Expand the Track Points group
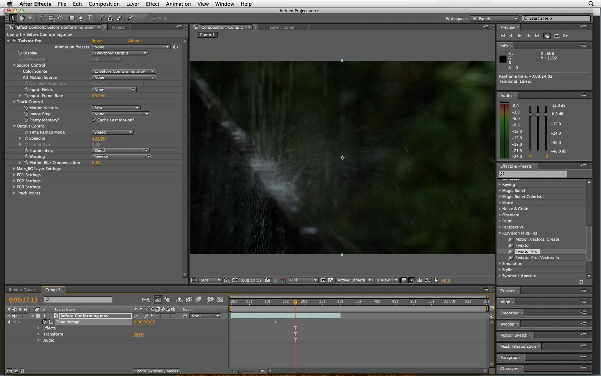 [x=14, y=193]
